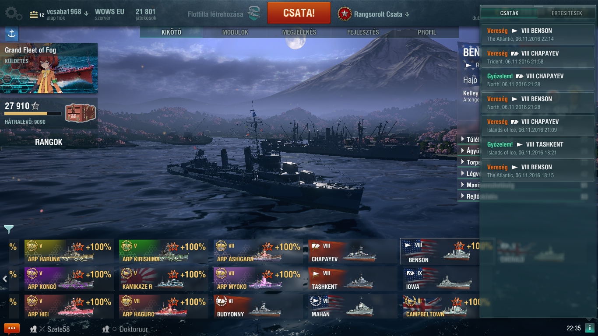This screenshot has width=598, height=336.
Task: Click the red container crate icon
Action: [81, 113]
